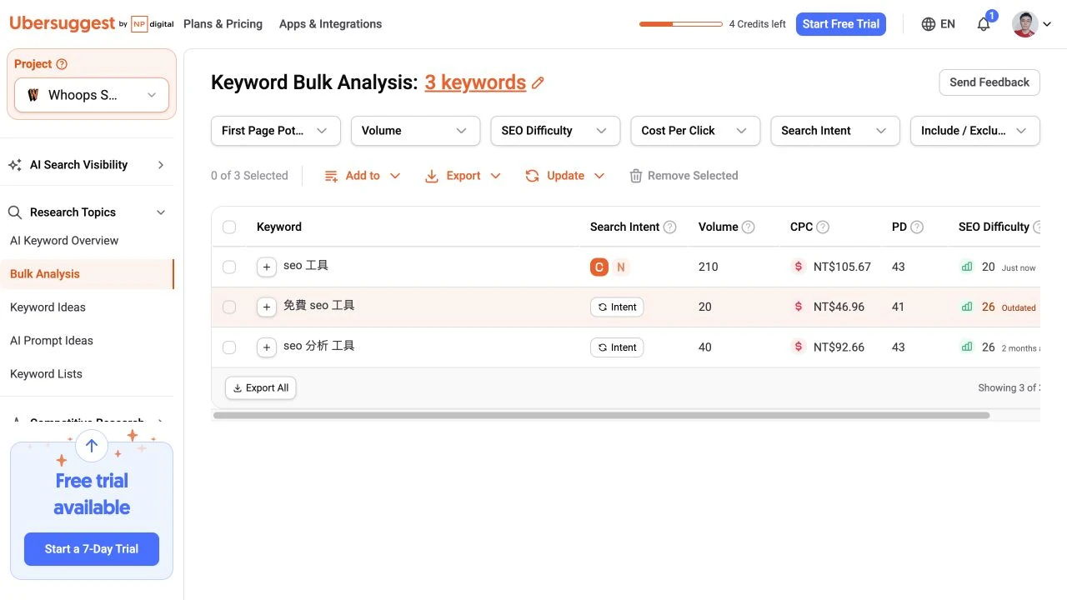This screenshot has height=600, width=1067.
Task: Select the 'seo 工具' row checkbox
Action: pos(229,267)
